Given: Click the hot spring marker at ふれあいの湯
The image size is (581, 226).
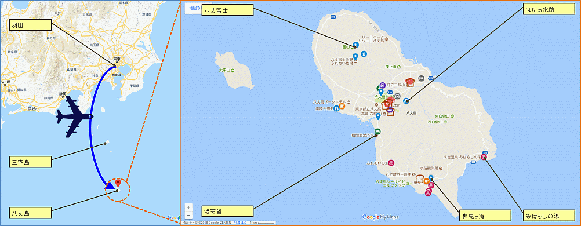Looking at the screenshot, I should coord(391,163).
